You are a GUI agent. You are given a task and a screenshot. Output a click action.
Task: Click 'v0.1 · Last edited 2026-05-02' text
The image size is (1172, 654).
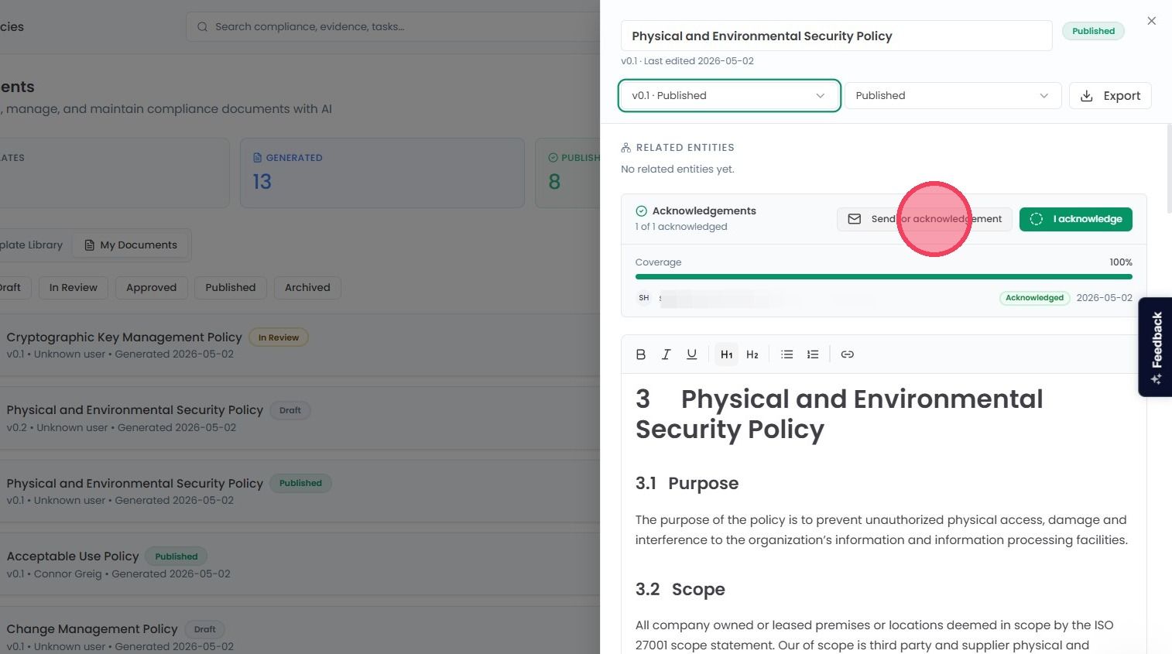(687, 61)
